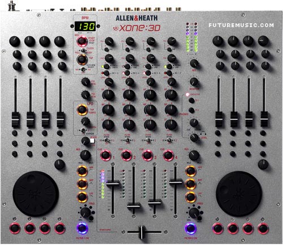Image resolution: width=283 pixels, height=245 pixels.
Task: Toggle channel 1 Line A/Line B input button
Action: 107,67
